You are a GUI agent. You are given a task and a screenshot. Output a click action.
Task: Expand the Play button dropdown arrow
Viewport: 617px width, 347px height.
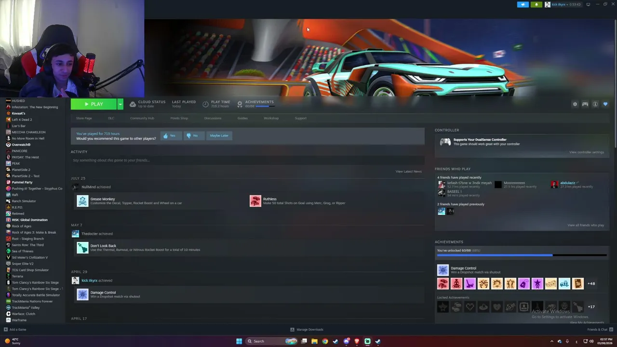120,104
